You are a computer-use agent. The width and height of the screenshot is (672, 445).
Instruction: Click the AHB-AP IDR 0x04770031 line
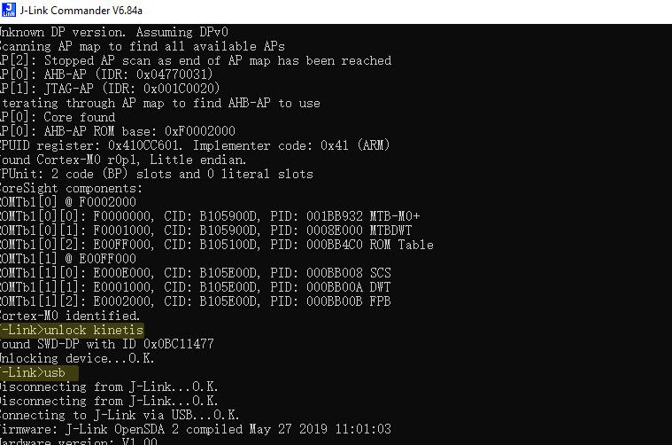tap(106, 74)
